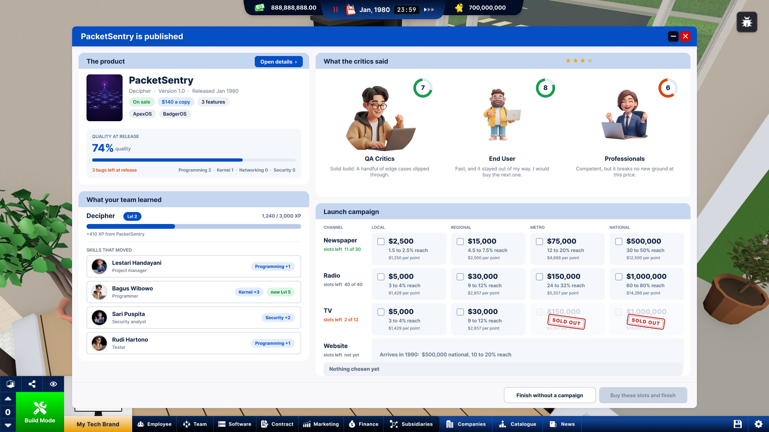Image resolution: width=769 pixels, height=432 pixels.
Task: Open the floor view cube icon
Action: pos(11,384)
